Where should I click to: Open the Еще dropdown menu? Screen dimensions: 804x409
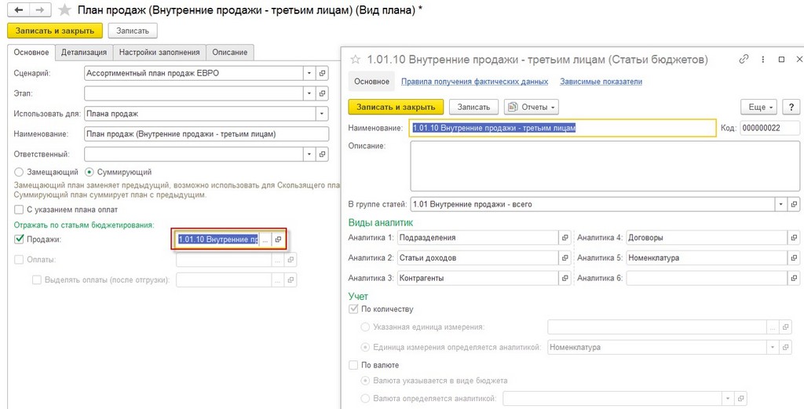tap(759, 107)
